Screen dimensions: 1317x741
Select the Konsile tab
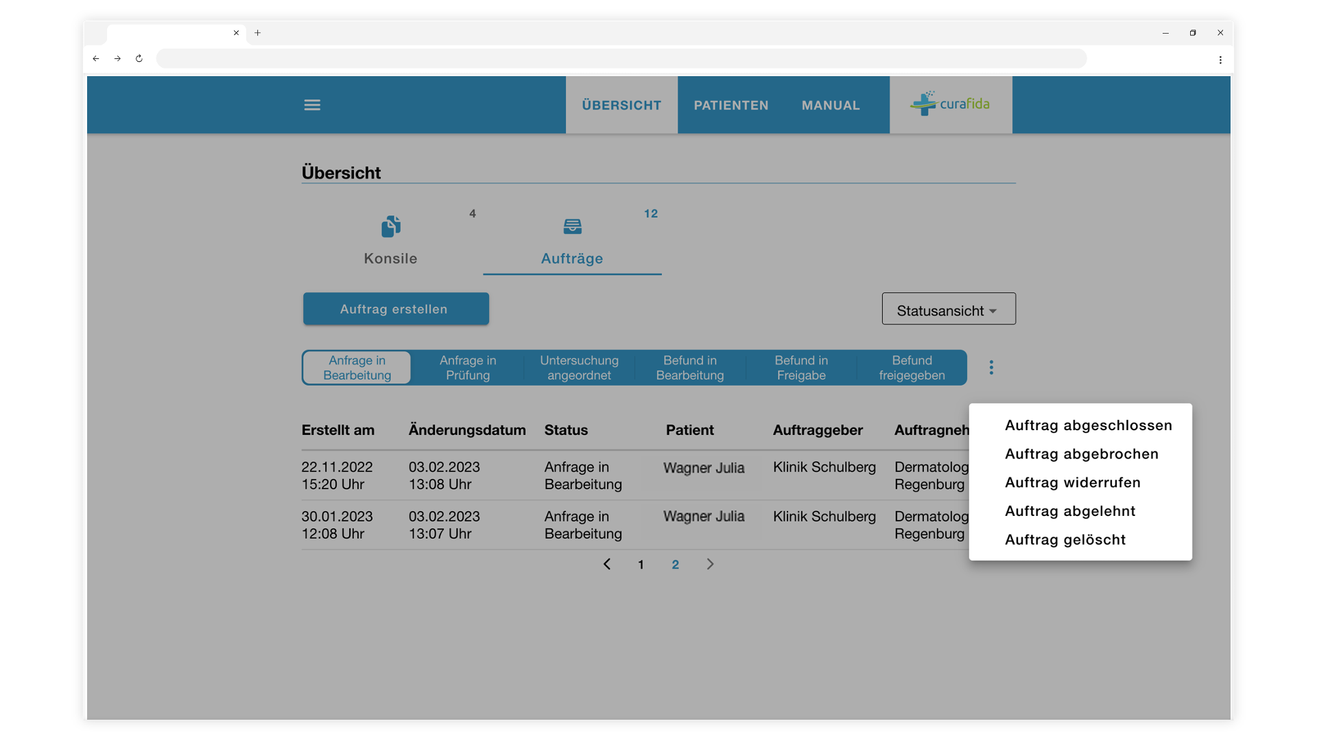391,242
